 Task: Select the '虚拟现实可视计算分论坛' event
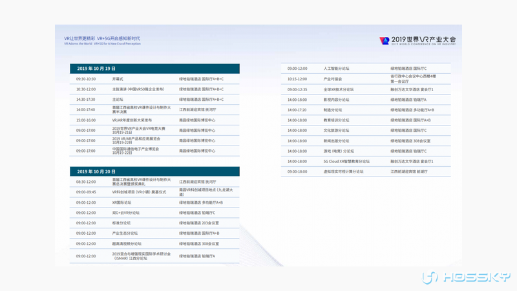343,172
